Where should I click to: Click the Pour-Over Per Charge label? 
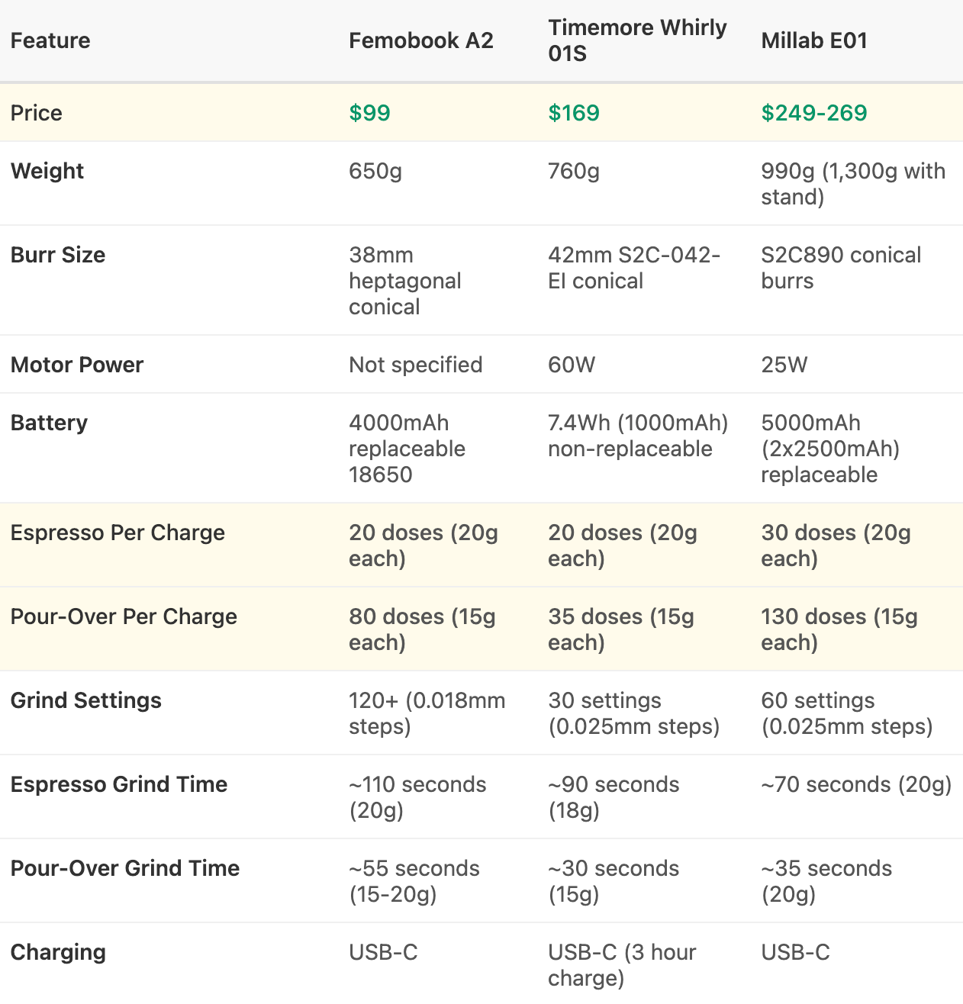click(124, 616)
